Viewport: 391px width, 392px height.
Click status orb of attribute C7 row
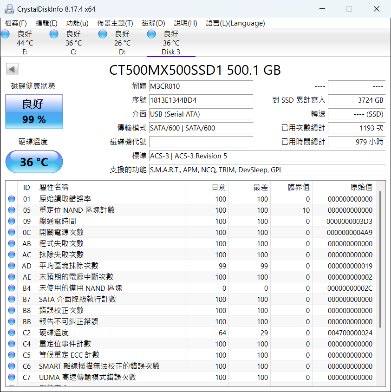[12, 377]
